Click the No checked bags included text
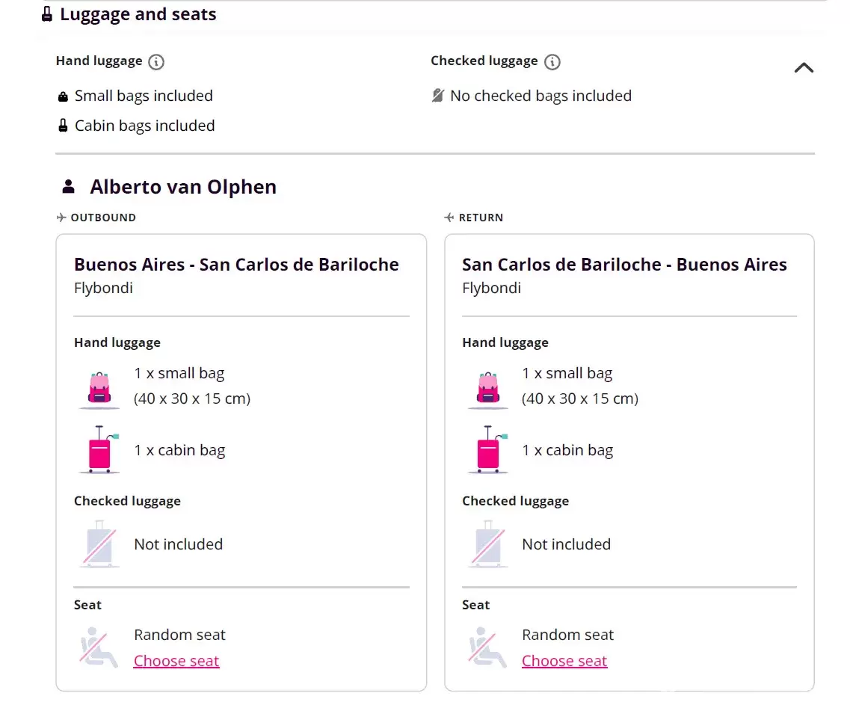This screenshot has width=850, height=708. point(541,96)
